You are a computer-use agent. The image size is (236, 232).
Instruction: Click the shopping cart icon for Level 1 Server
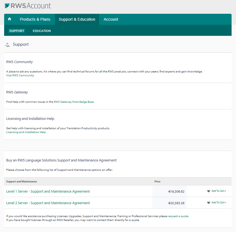coord(209,191)
